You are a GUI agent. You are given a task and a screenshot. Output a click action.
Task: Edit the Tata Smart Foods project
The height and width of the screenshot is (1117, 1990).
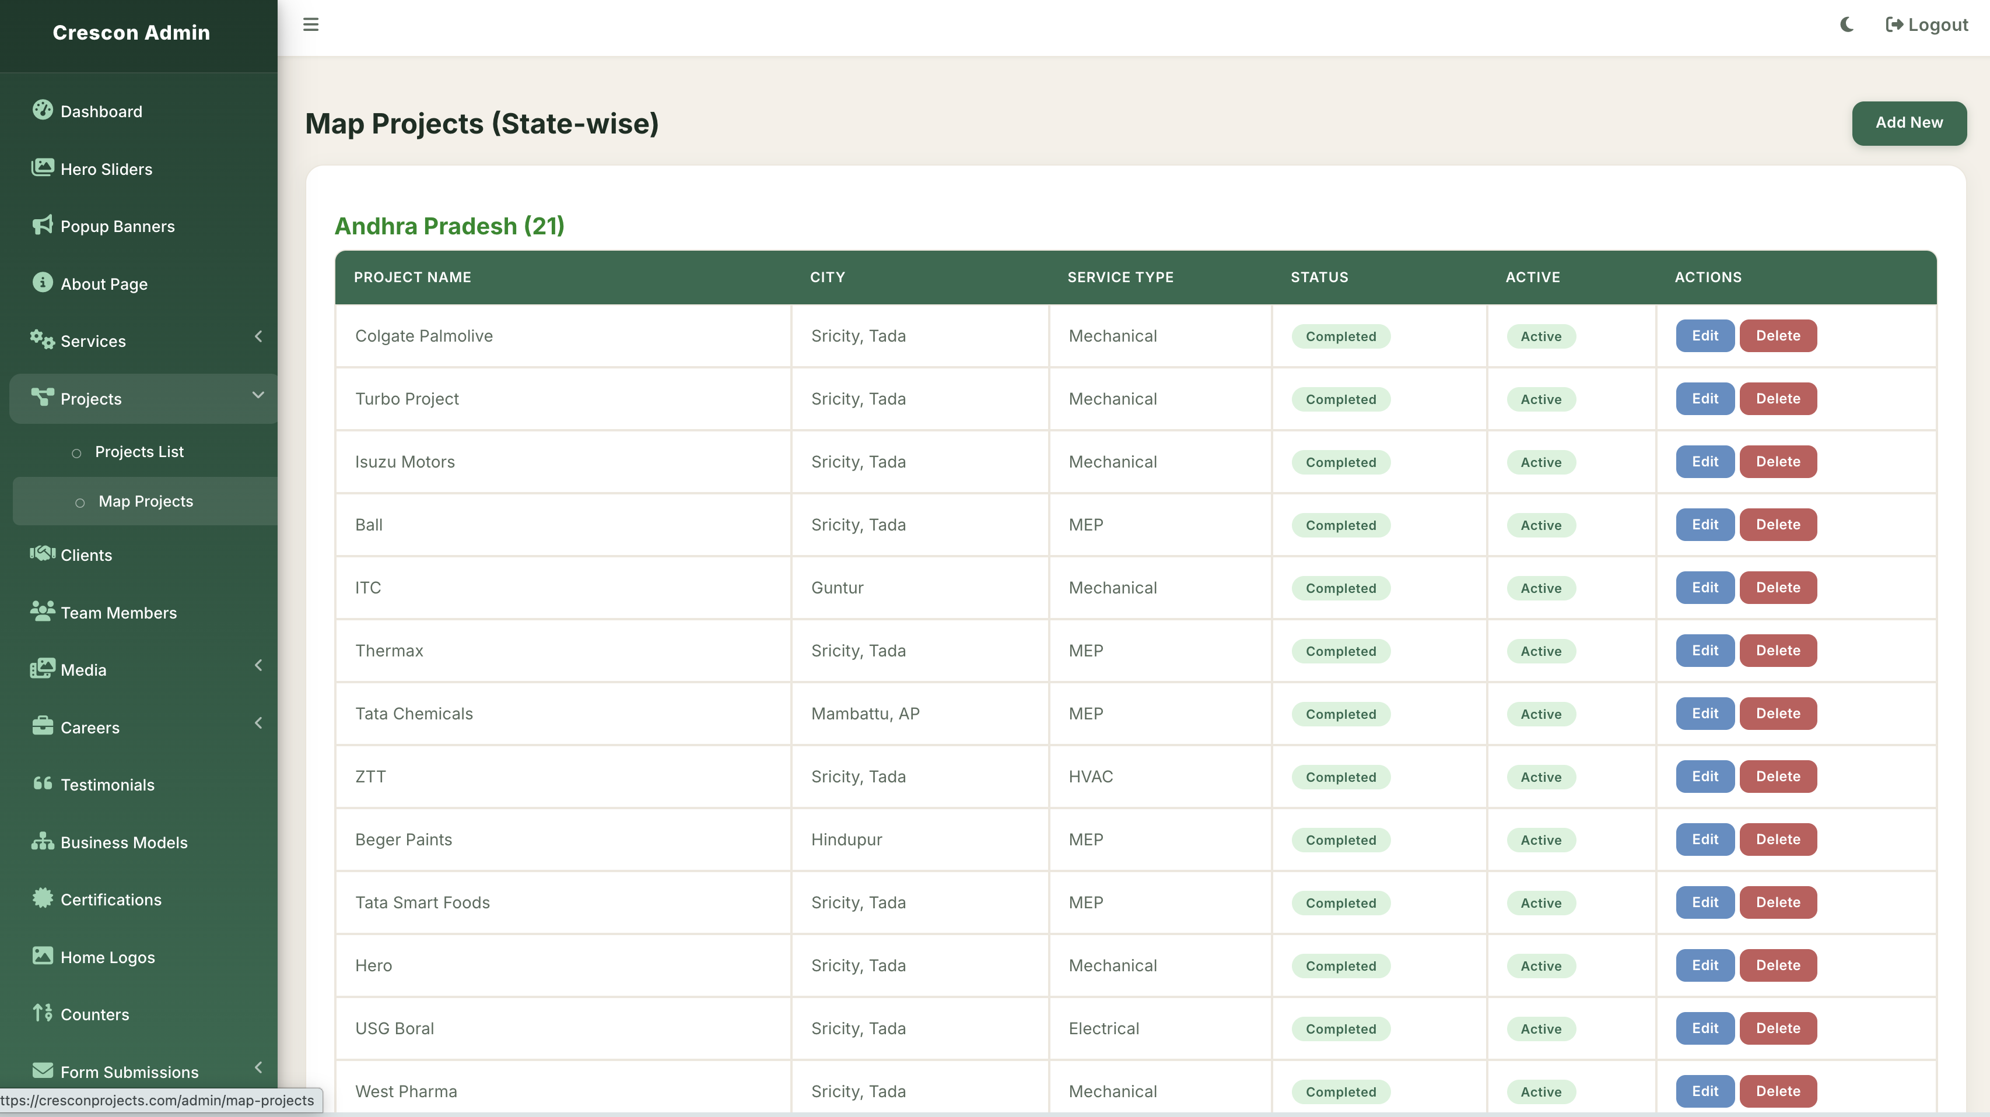1705,902
